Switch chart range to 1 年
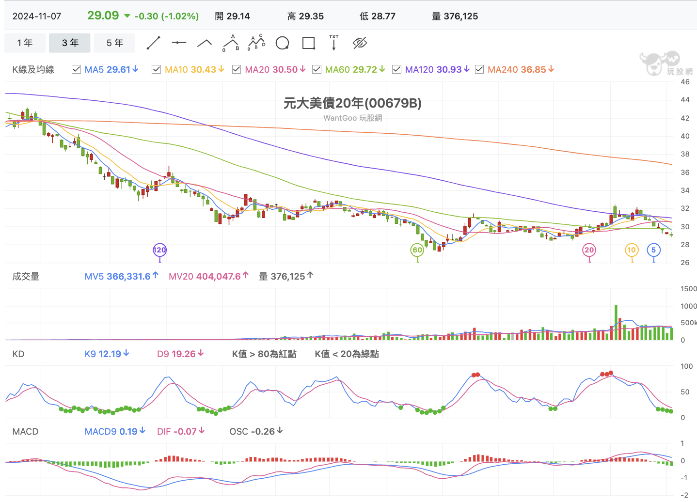The height and width of the screenshot is (502, 697). [x=25, y=43]
